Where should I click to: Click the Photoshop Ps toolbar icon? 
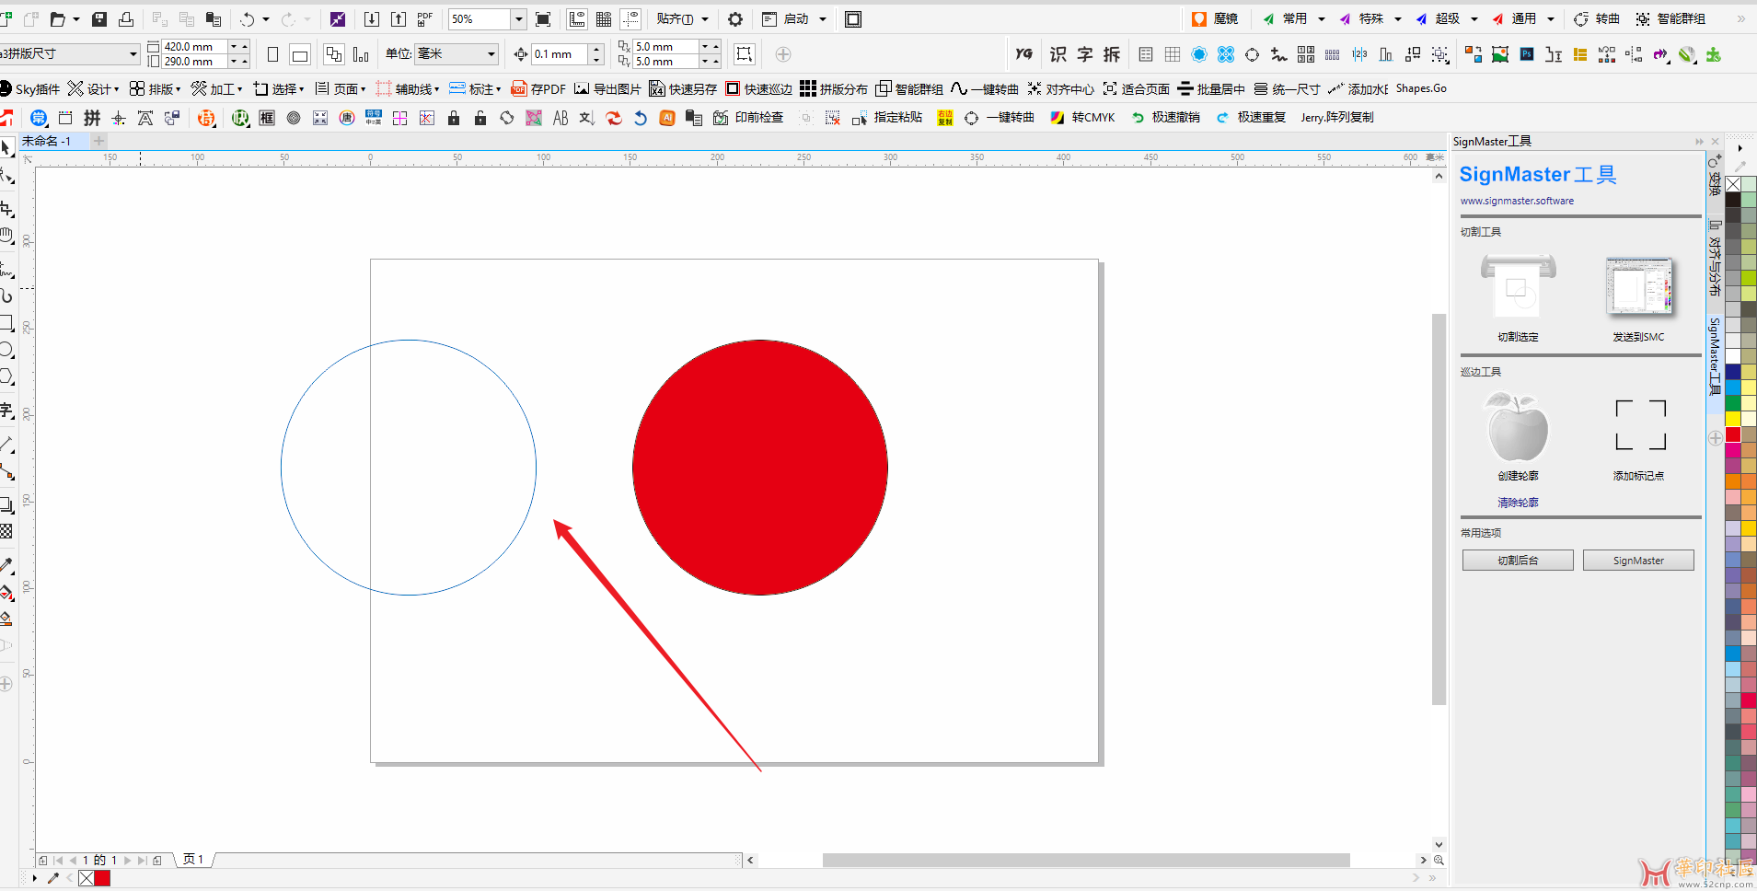1527,54
